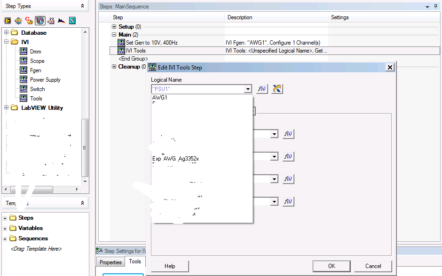Viewport: 442px width, 276px height.
Task: Expand the Cleanup step group
Action: point(114,66)
